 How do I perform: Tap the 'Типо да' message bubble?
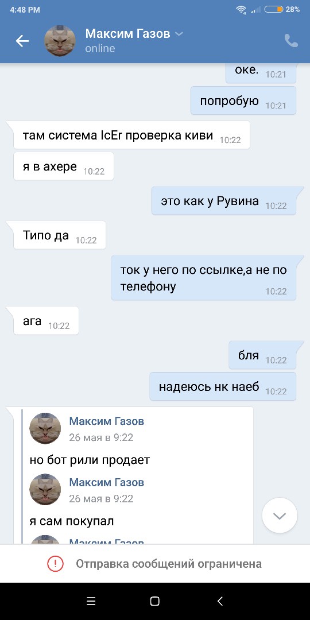(60, 235)
